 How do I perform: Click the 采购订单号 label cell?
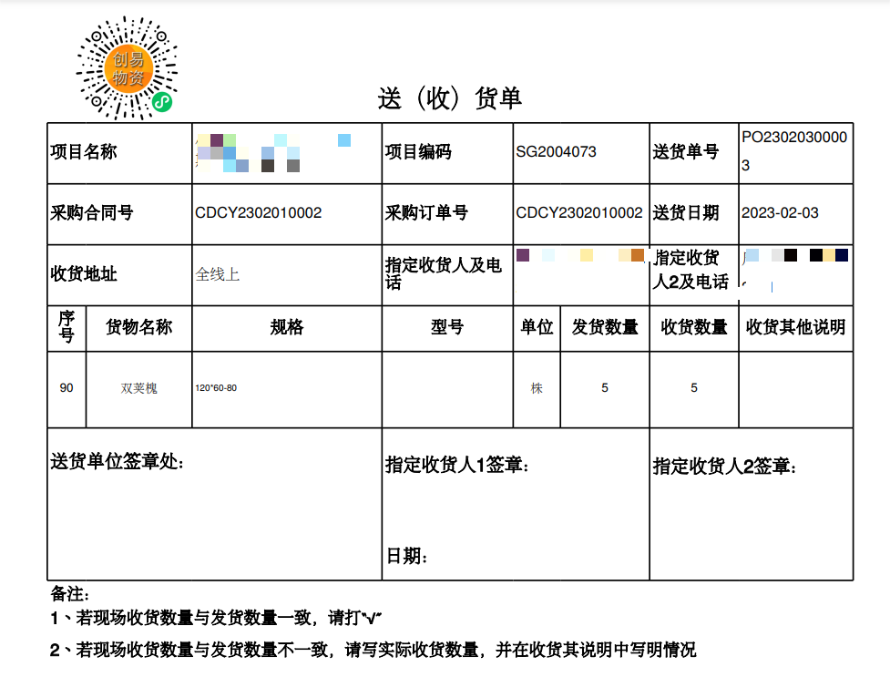point(426,213)
